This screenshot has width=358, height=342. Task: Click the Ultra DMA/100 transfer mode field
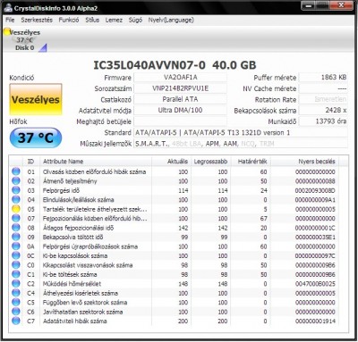[x=180, y=110]
